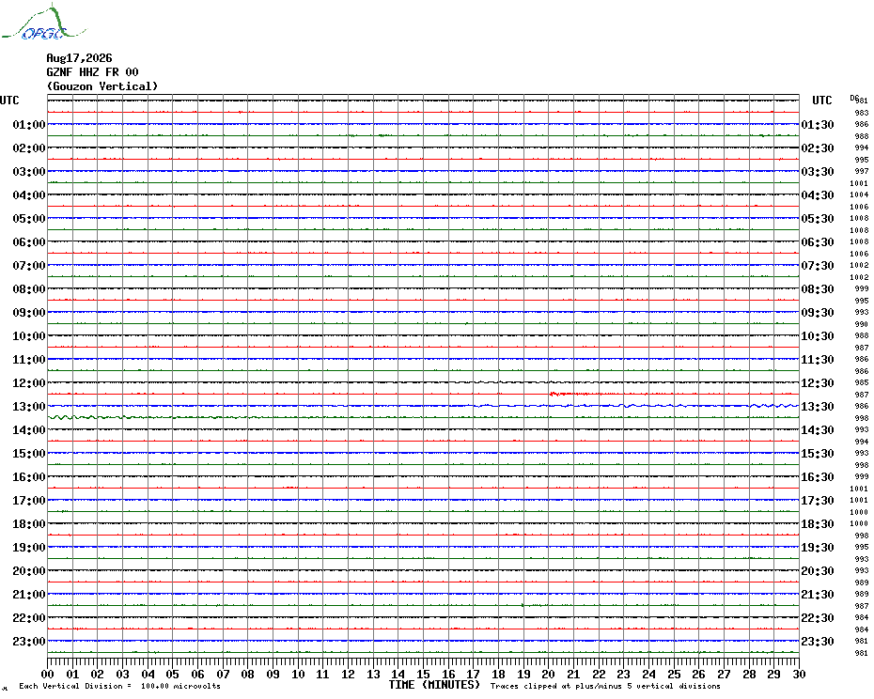Click the green spike near minute 19 at 21:00

tap(523, 605)
